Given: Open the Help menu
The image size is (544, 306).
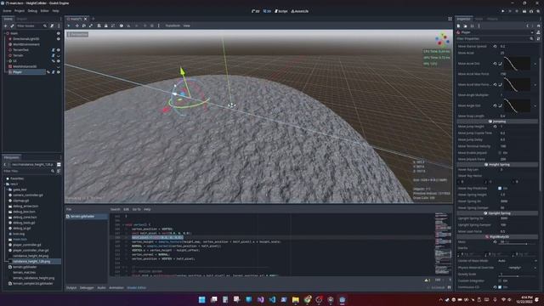Looking at the screenshot, I should point(55,11).
